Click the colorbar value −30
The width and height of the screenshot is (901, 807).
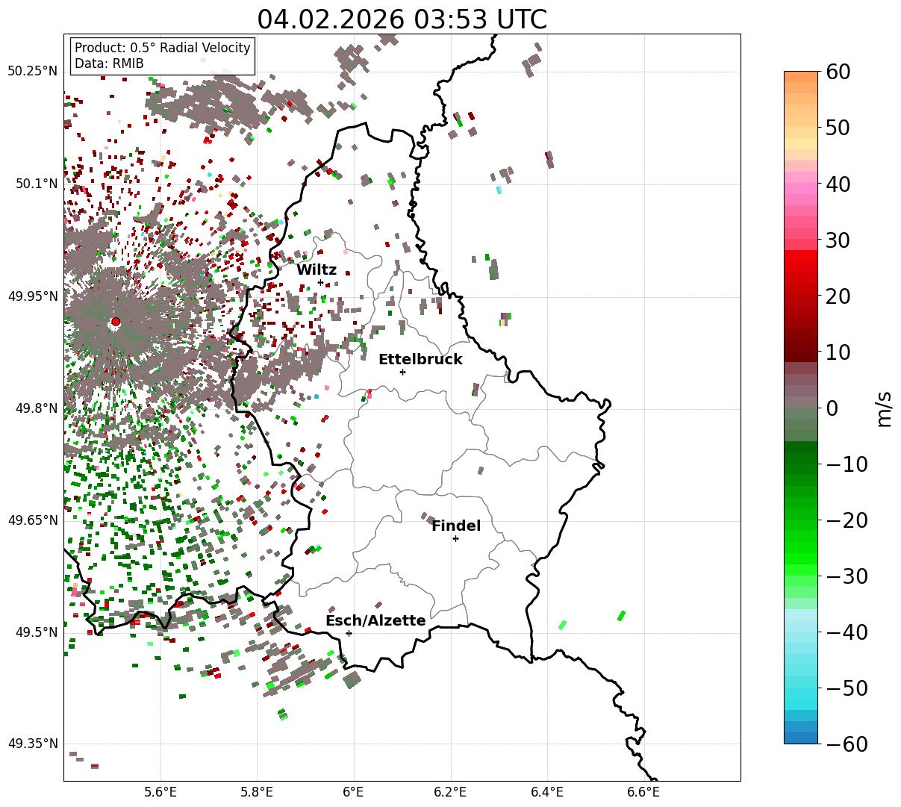pyautogui.click(x=846, y=576)
